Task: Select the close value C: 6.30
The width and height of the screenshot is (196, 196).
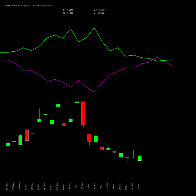Action: click(x=68, y=10)
